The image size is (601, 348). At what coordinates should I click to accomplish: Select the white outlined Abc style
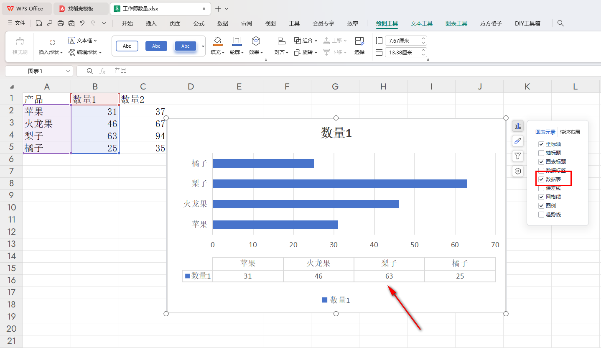pyautogui.click(x=127, y=46)
